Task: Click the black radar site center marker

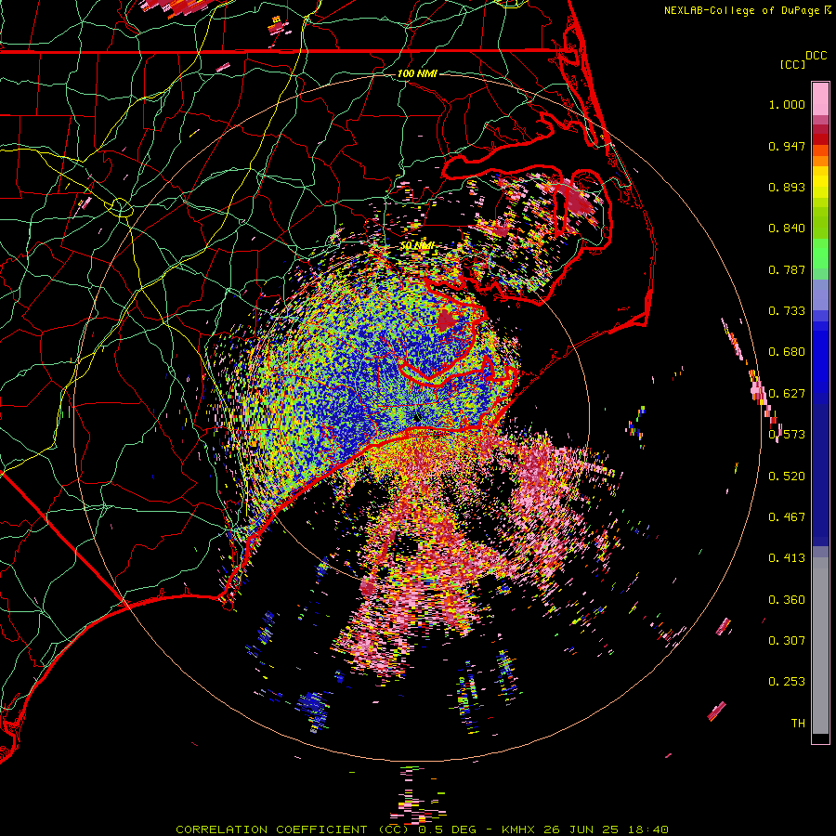Action: click(x=417, y=418)
